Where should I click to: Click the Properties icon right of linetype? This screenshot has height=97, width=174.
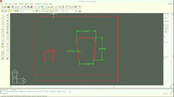tap(79, 11)
